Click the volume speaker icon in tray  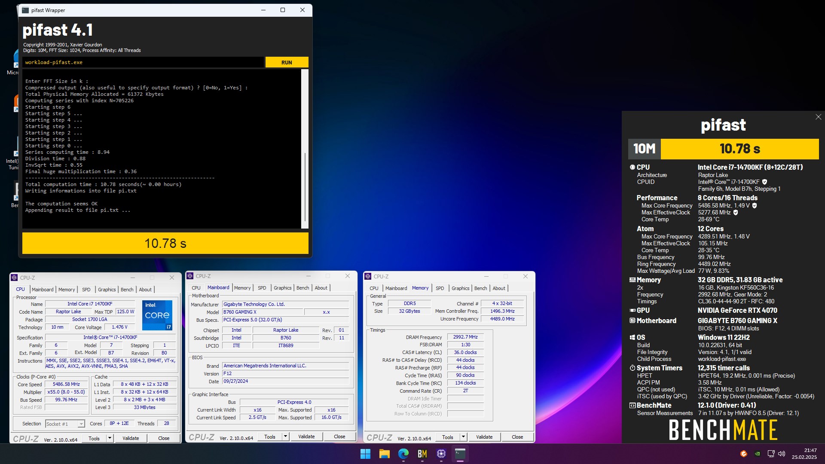pos(782,454)
